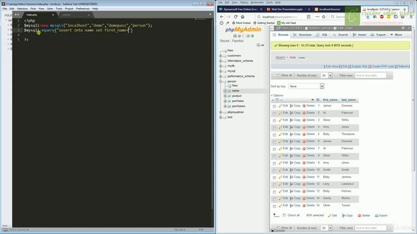The height and width of the screenshot is (234, 417).
Task: Open Sublime Text Selection menu
Action: [22, 8]
